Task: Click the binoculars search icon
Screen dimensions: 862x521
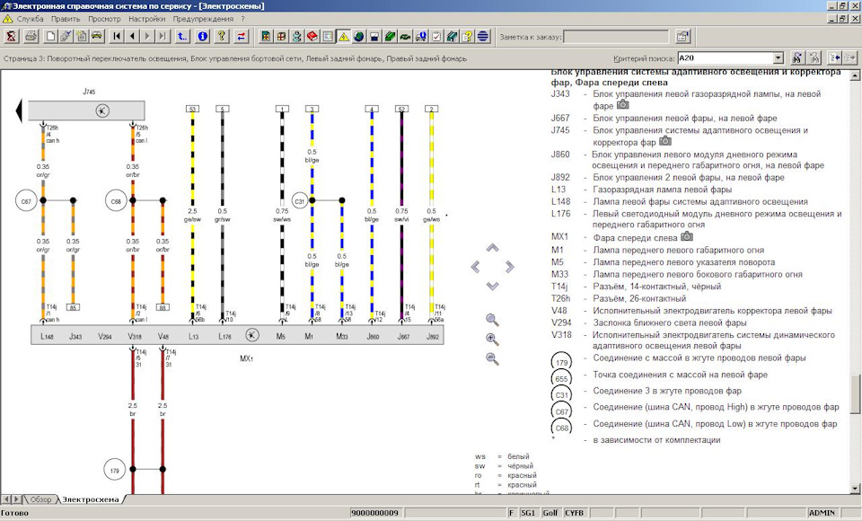Action: (797, 57)
